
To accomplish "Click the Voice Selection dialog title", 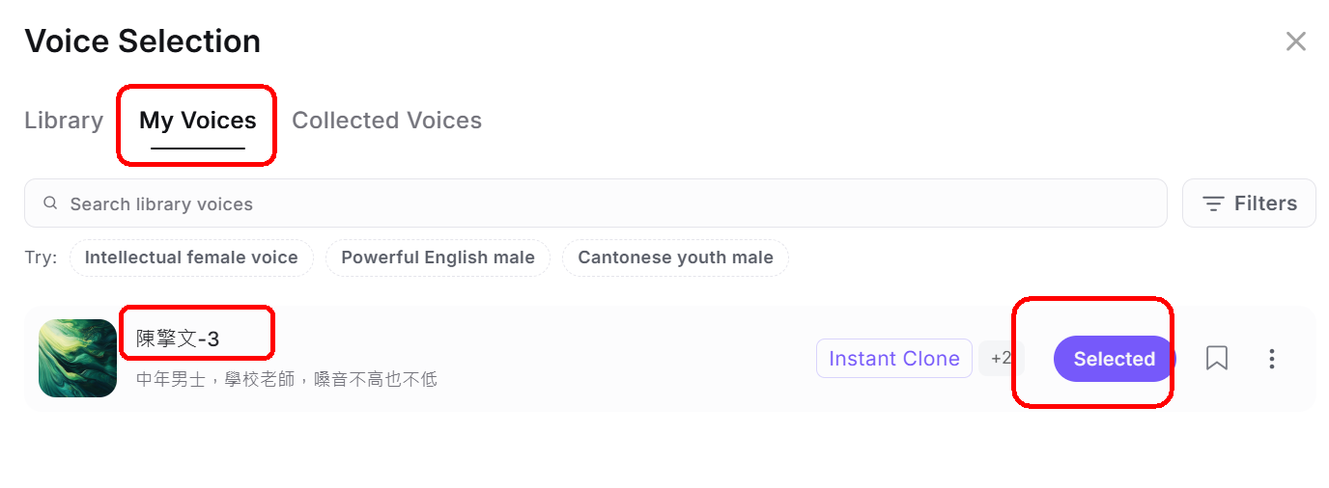I will (x=142, y=41).
